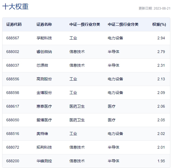Click the name 睿创微纳

click(44, 52)
